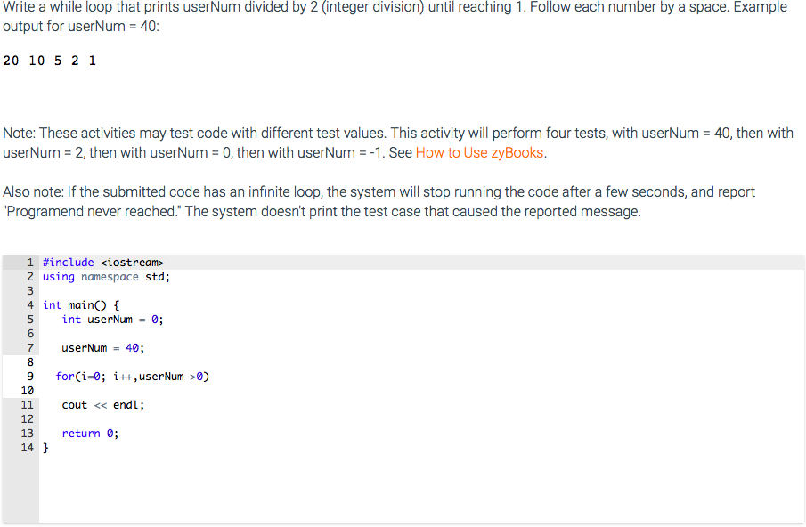Click line number 11 in the gutter

28,405
